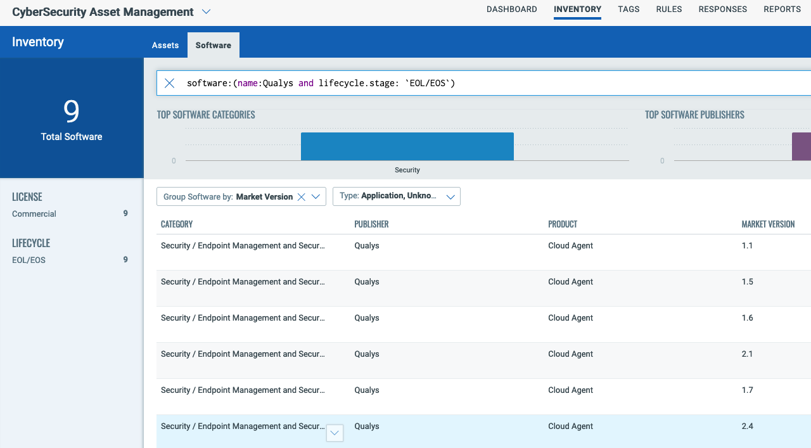The image size is (811, 448).
Task: Sort the table by MARKET VERSION
Action: tap(768, 224)
